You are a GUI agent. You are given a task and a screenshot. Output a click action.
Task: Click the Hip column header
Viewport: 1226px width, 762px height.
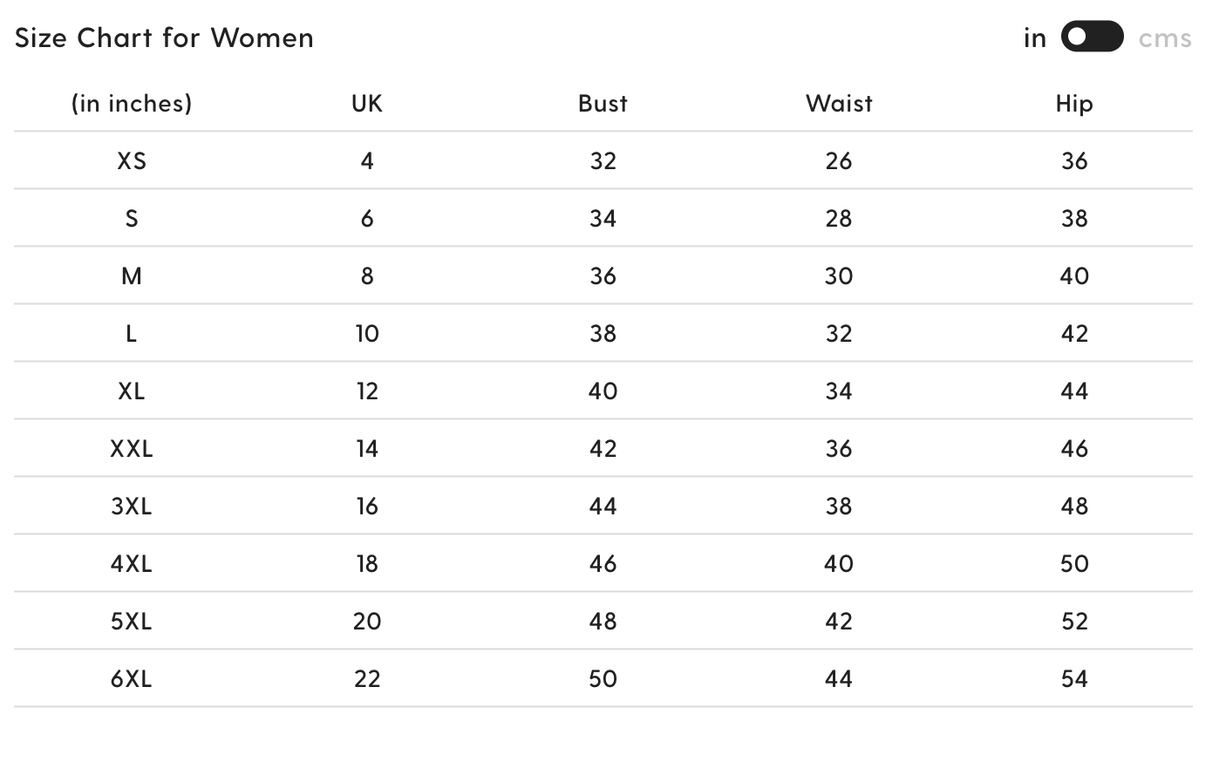coord(1074,104)
